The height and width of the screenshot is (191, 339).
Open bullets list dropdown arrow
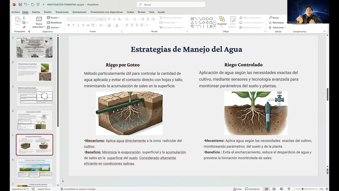coord(131,19)
